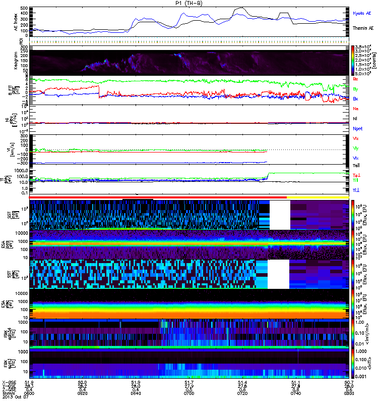Click the date label 2013 Oct 07
Viewport: 378px width, 404px height.
click(x=15, y=397)
